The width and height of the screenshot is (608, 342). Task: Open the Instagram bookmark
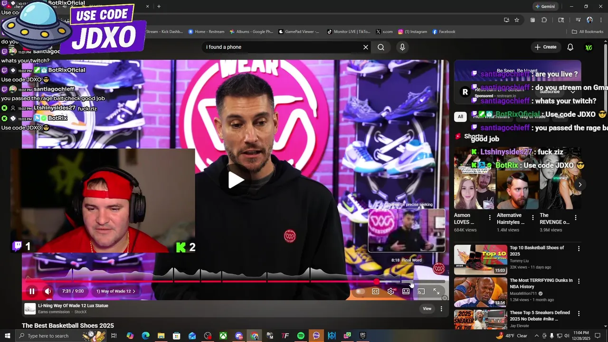point(413,32)
